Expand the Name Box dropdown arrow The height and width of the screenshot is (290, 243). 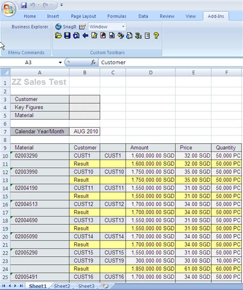pos(60,63)
